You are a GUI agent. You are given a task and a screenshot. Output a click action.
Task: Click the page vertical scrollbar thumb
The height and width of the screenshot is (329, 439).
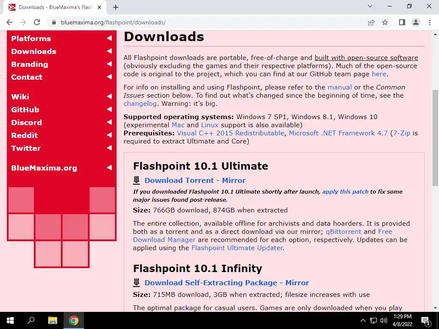click(435, 138)
